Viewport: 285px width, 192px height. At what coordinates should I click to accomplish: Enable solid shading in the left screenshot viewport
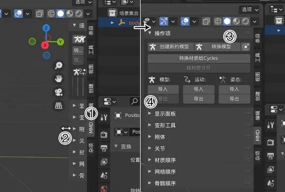60,14
